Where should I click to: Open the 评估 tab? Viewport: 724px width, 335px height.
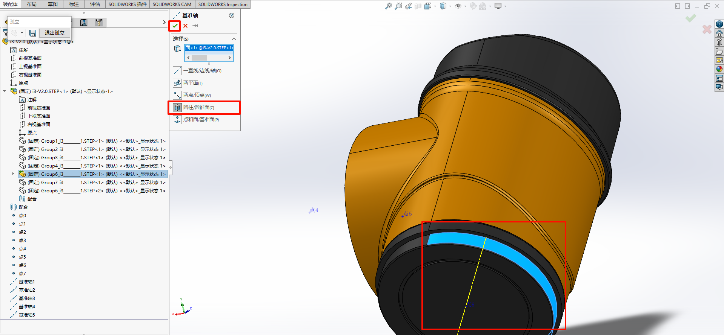click(x=95, y=4)
